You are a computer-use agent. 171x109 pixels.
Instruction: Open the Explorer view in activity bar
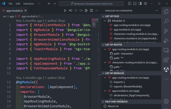(x=166, y=12)
